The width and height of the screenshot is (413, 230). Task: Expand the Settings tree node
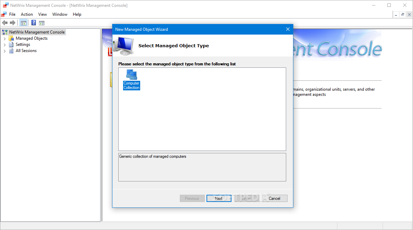tap(5, 45)
